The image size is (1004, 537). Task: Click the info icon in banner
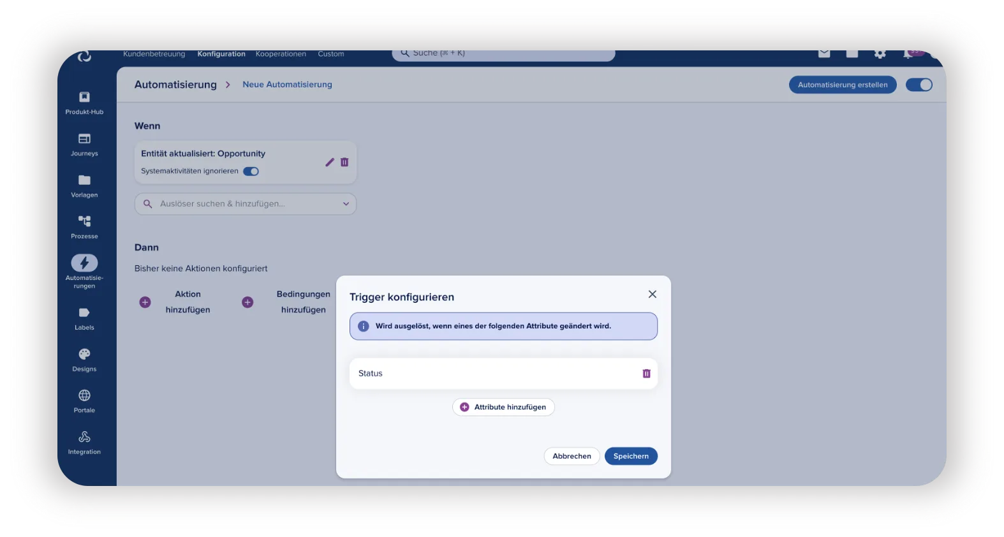pyautogui.click(x=364, y=326)
